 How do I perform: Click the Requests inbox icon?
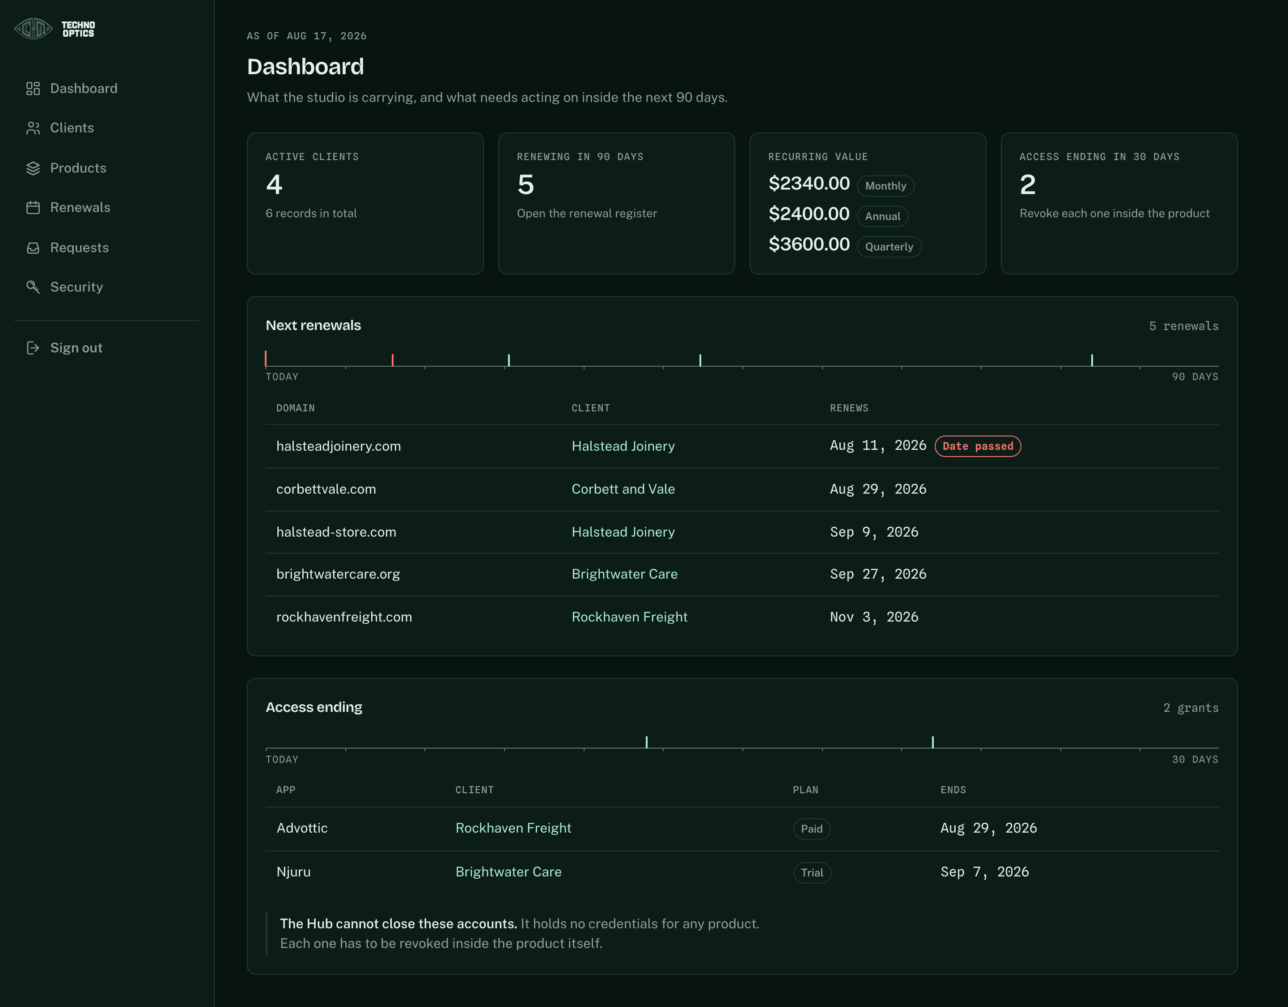(33, 248)
